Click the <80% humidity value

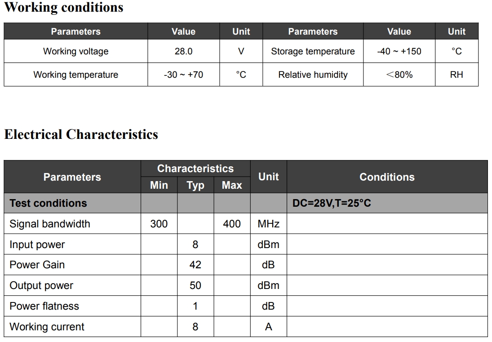point(399,75)
